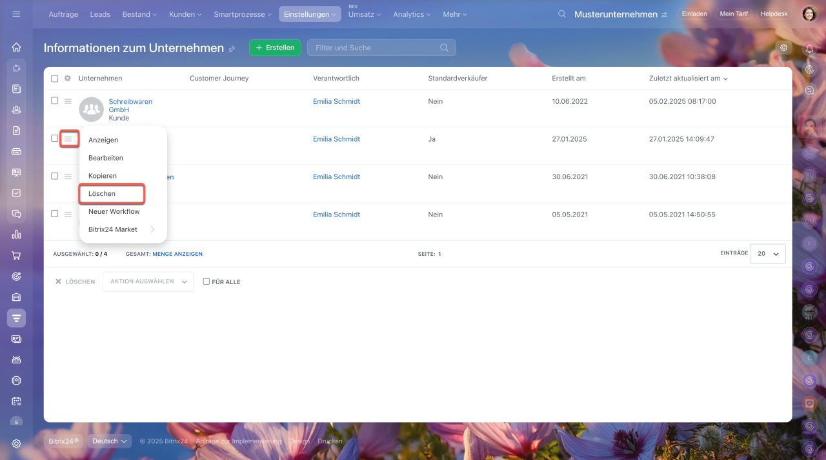Click in the Filter und Suche field

point(381,48)
